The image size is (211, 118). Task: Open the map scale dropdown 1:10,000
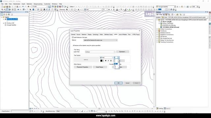40,7
